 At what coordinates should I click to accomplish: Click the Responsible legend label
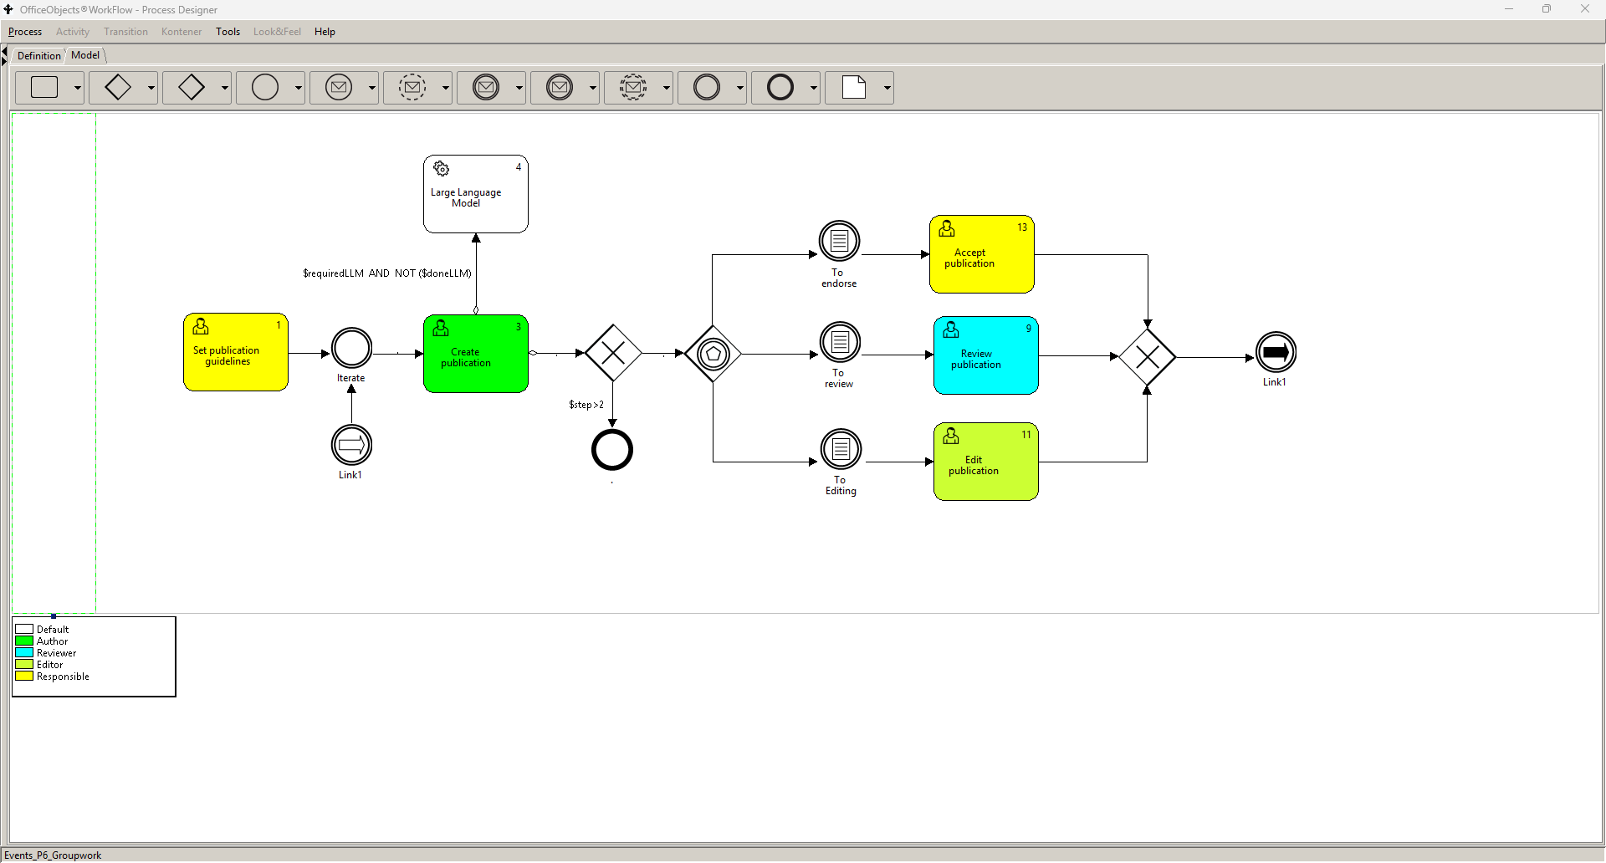[x=63, y=677]
